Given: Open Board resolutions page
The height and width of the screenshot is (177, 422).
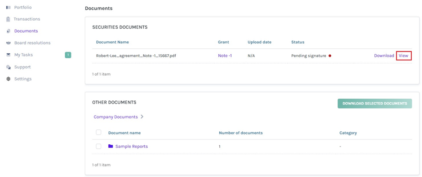Looking at the screenshot, I should 32,43.
